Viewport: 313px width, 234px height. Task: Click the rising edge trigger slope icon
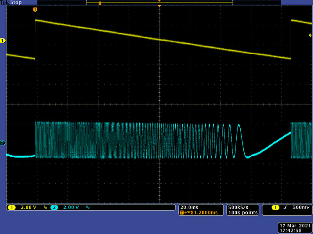(285, 207)
